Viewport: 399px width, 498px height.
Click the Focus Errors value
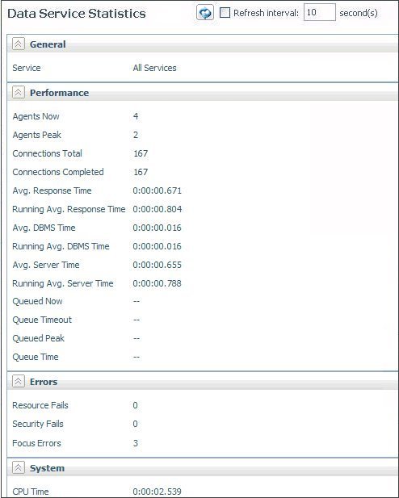[x=136, y=443]
